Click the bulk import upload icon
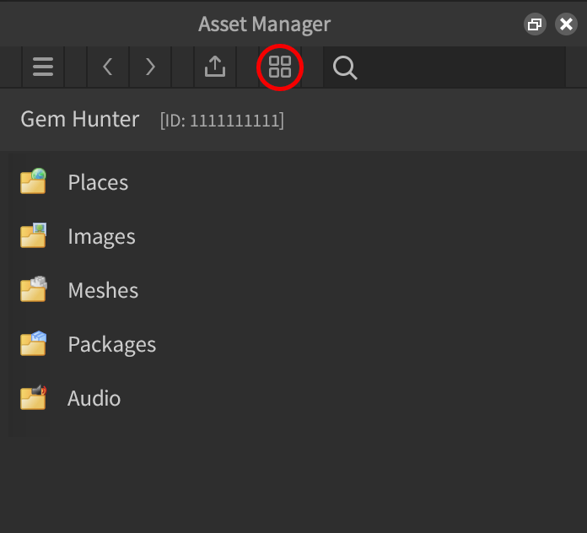This screenshot has width=587, height=533. [x=215, y=67]
